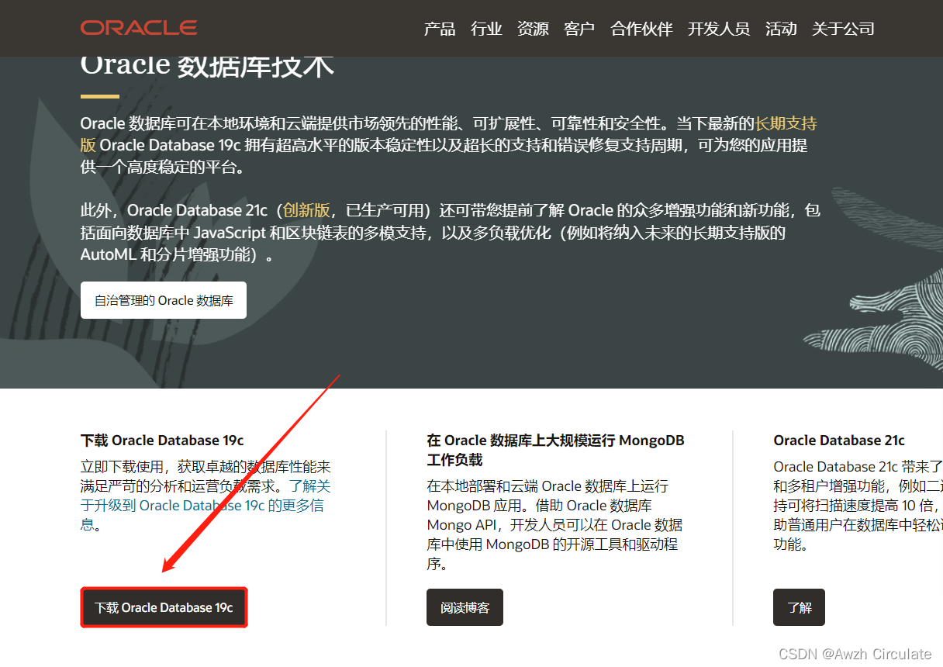Viewport: 943px width, 667px height.
Task: Click the 了解 button under Oracle Database 21c
Action: [x=799, y=607]
